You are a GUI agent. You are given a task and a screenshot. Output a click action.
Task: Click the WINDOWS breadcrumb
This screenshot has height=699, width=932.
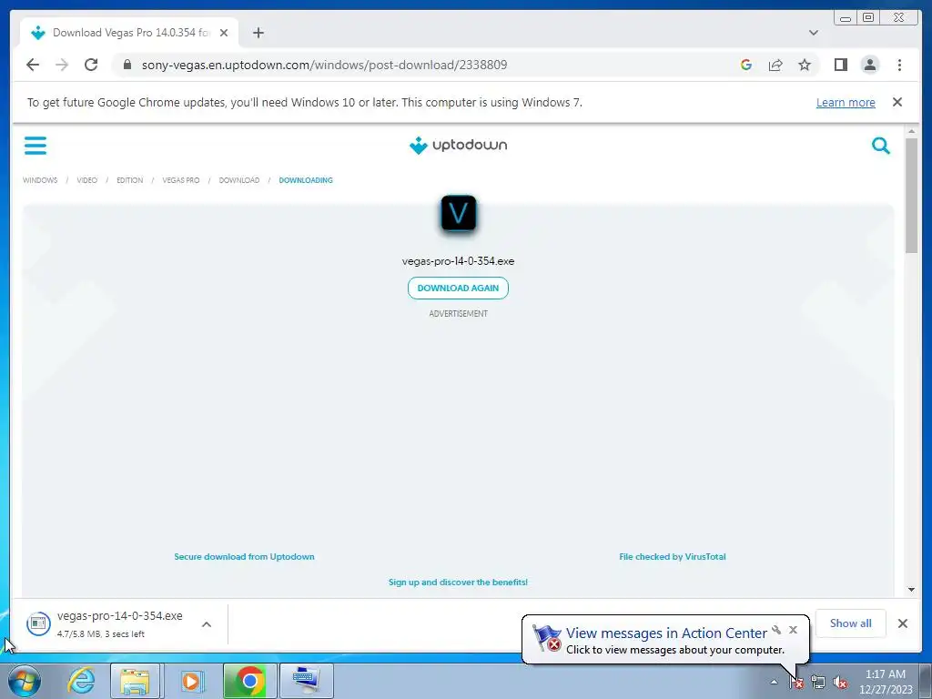[40, 180]
